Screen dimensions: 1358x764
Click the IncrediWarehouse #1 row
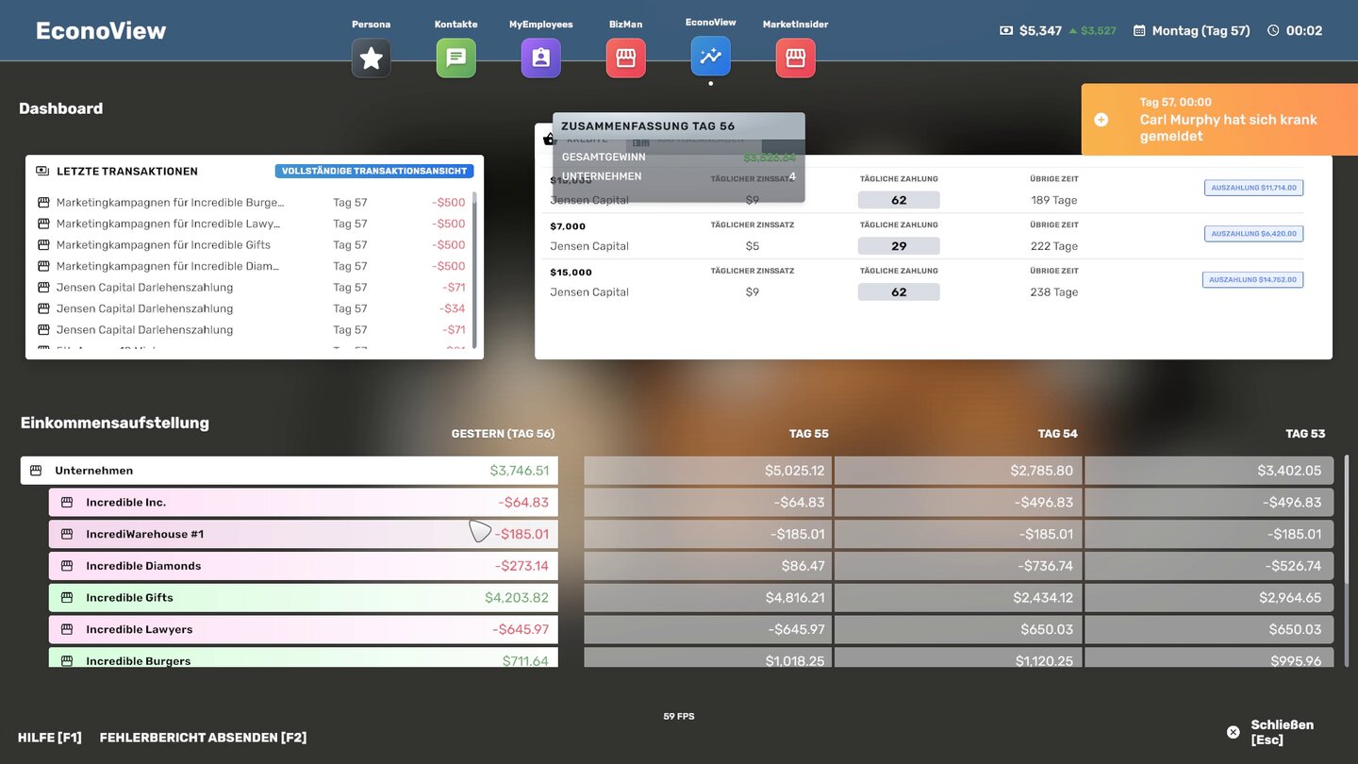click(302, 534)
